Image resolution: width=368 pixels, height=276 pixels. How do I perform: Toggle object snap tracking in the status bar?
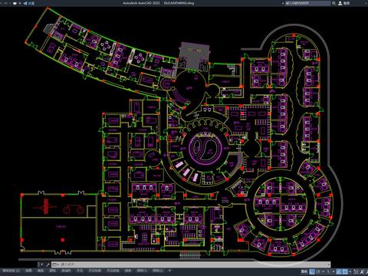[339, 271]
